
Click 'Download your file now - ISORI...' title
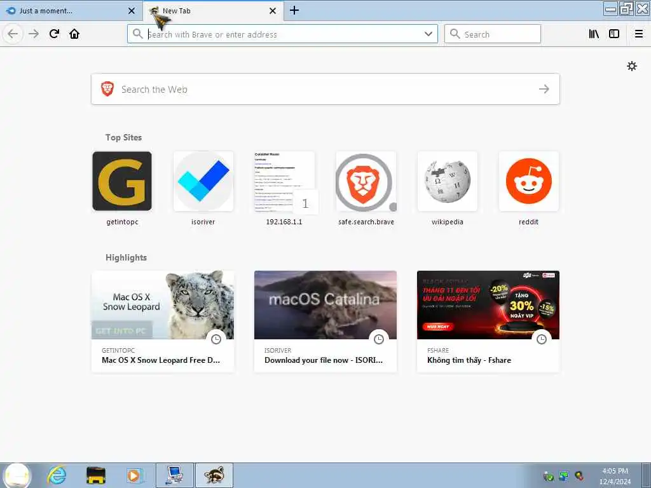(x=324, y=360)
